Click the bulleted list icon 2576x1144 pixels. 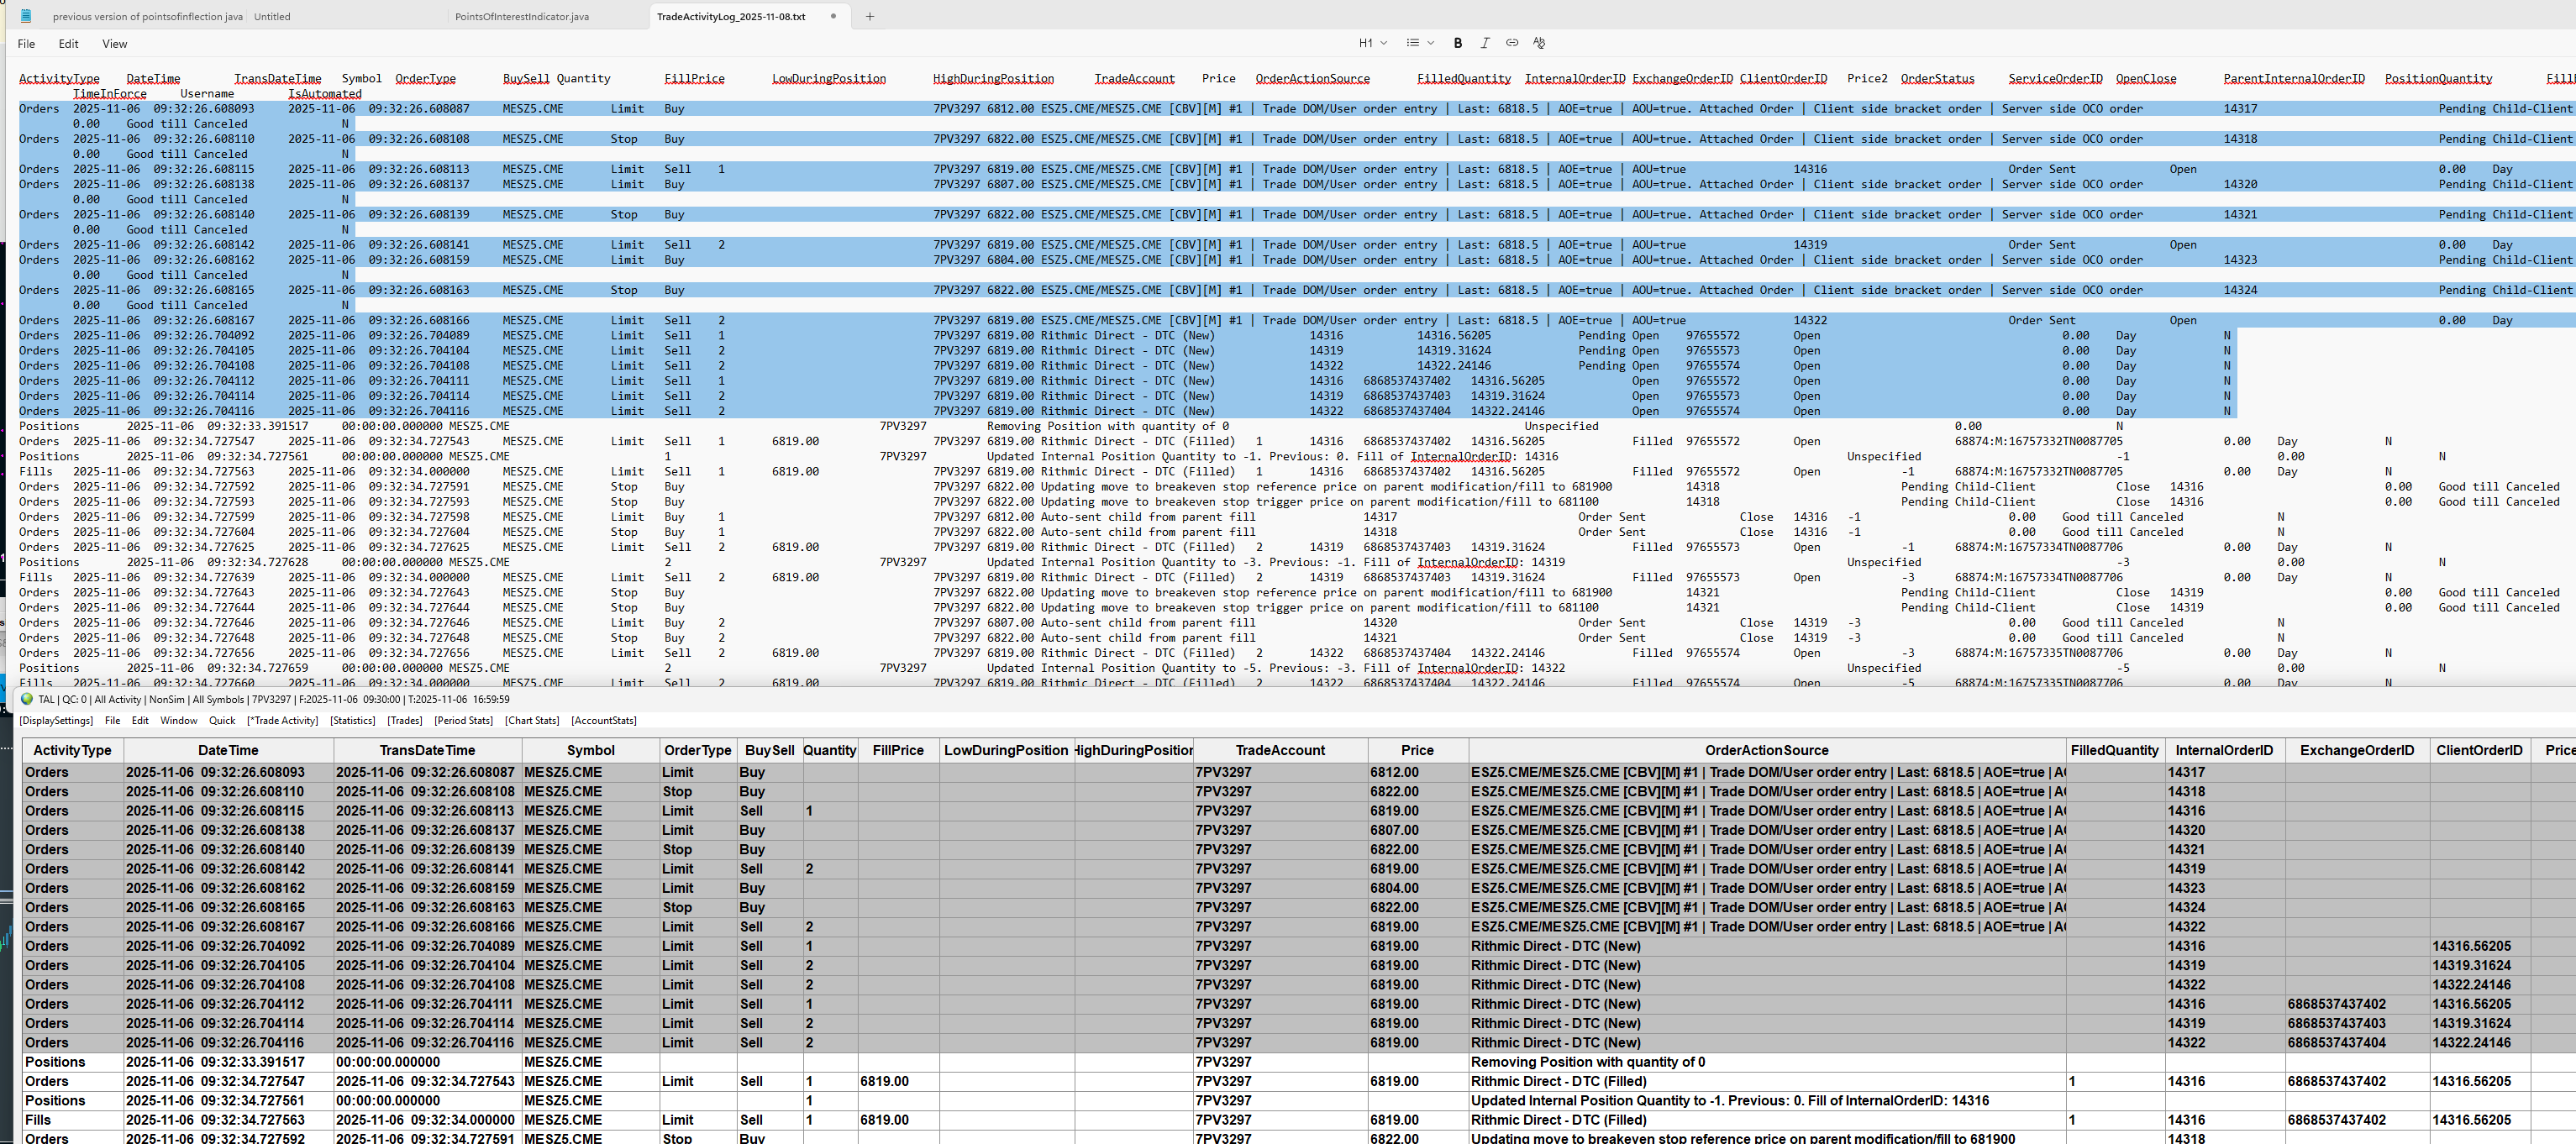[x=1412, y=43]
